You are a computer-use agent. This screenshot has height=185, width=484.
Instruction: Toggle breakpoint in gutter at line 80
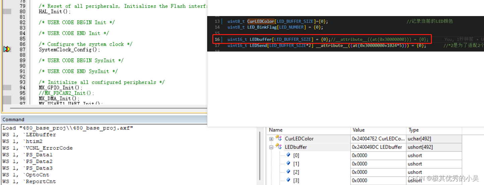(x=7, y=12)
